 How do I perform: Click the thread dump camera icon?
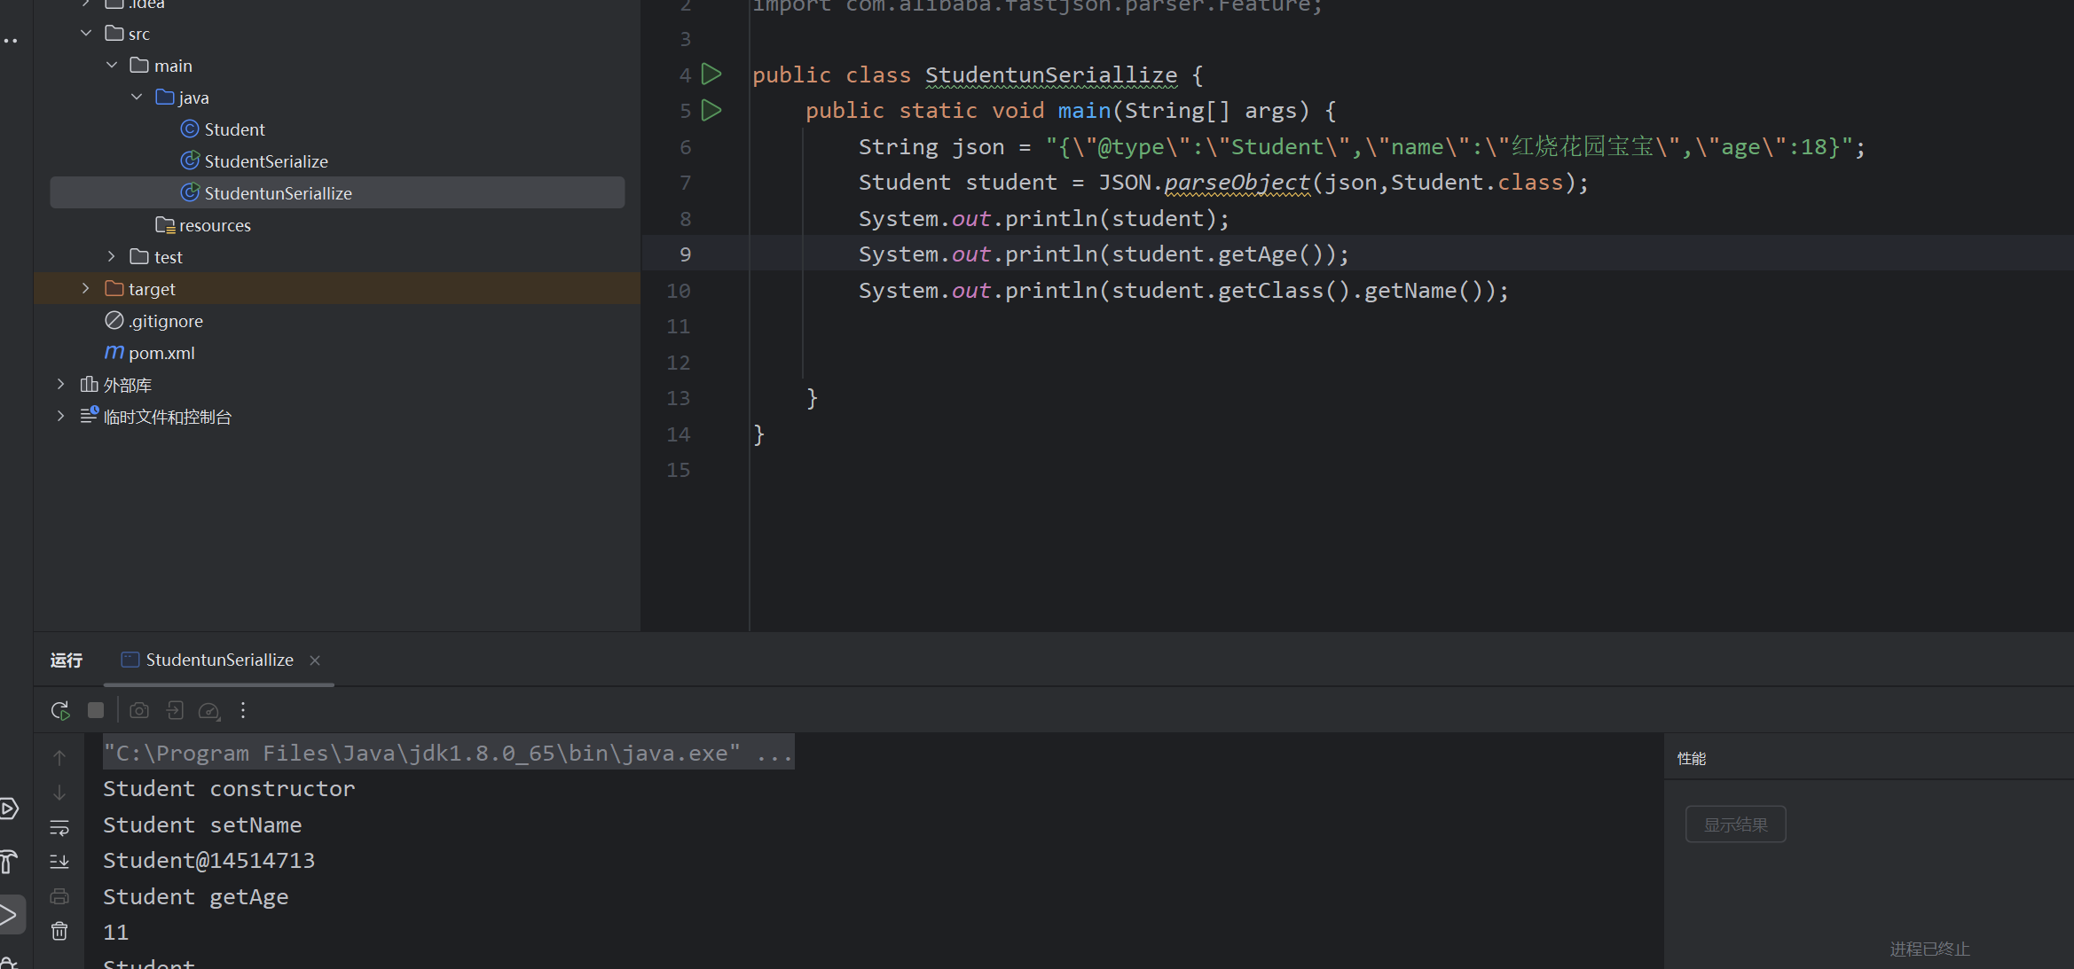coord(139,710)
